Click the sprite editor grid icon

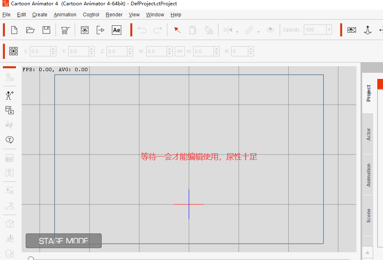pos(9,158)
